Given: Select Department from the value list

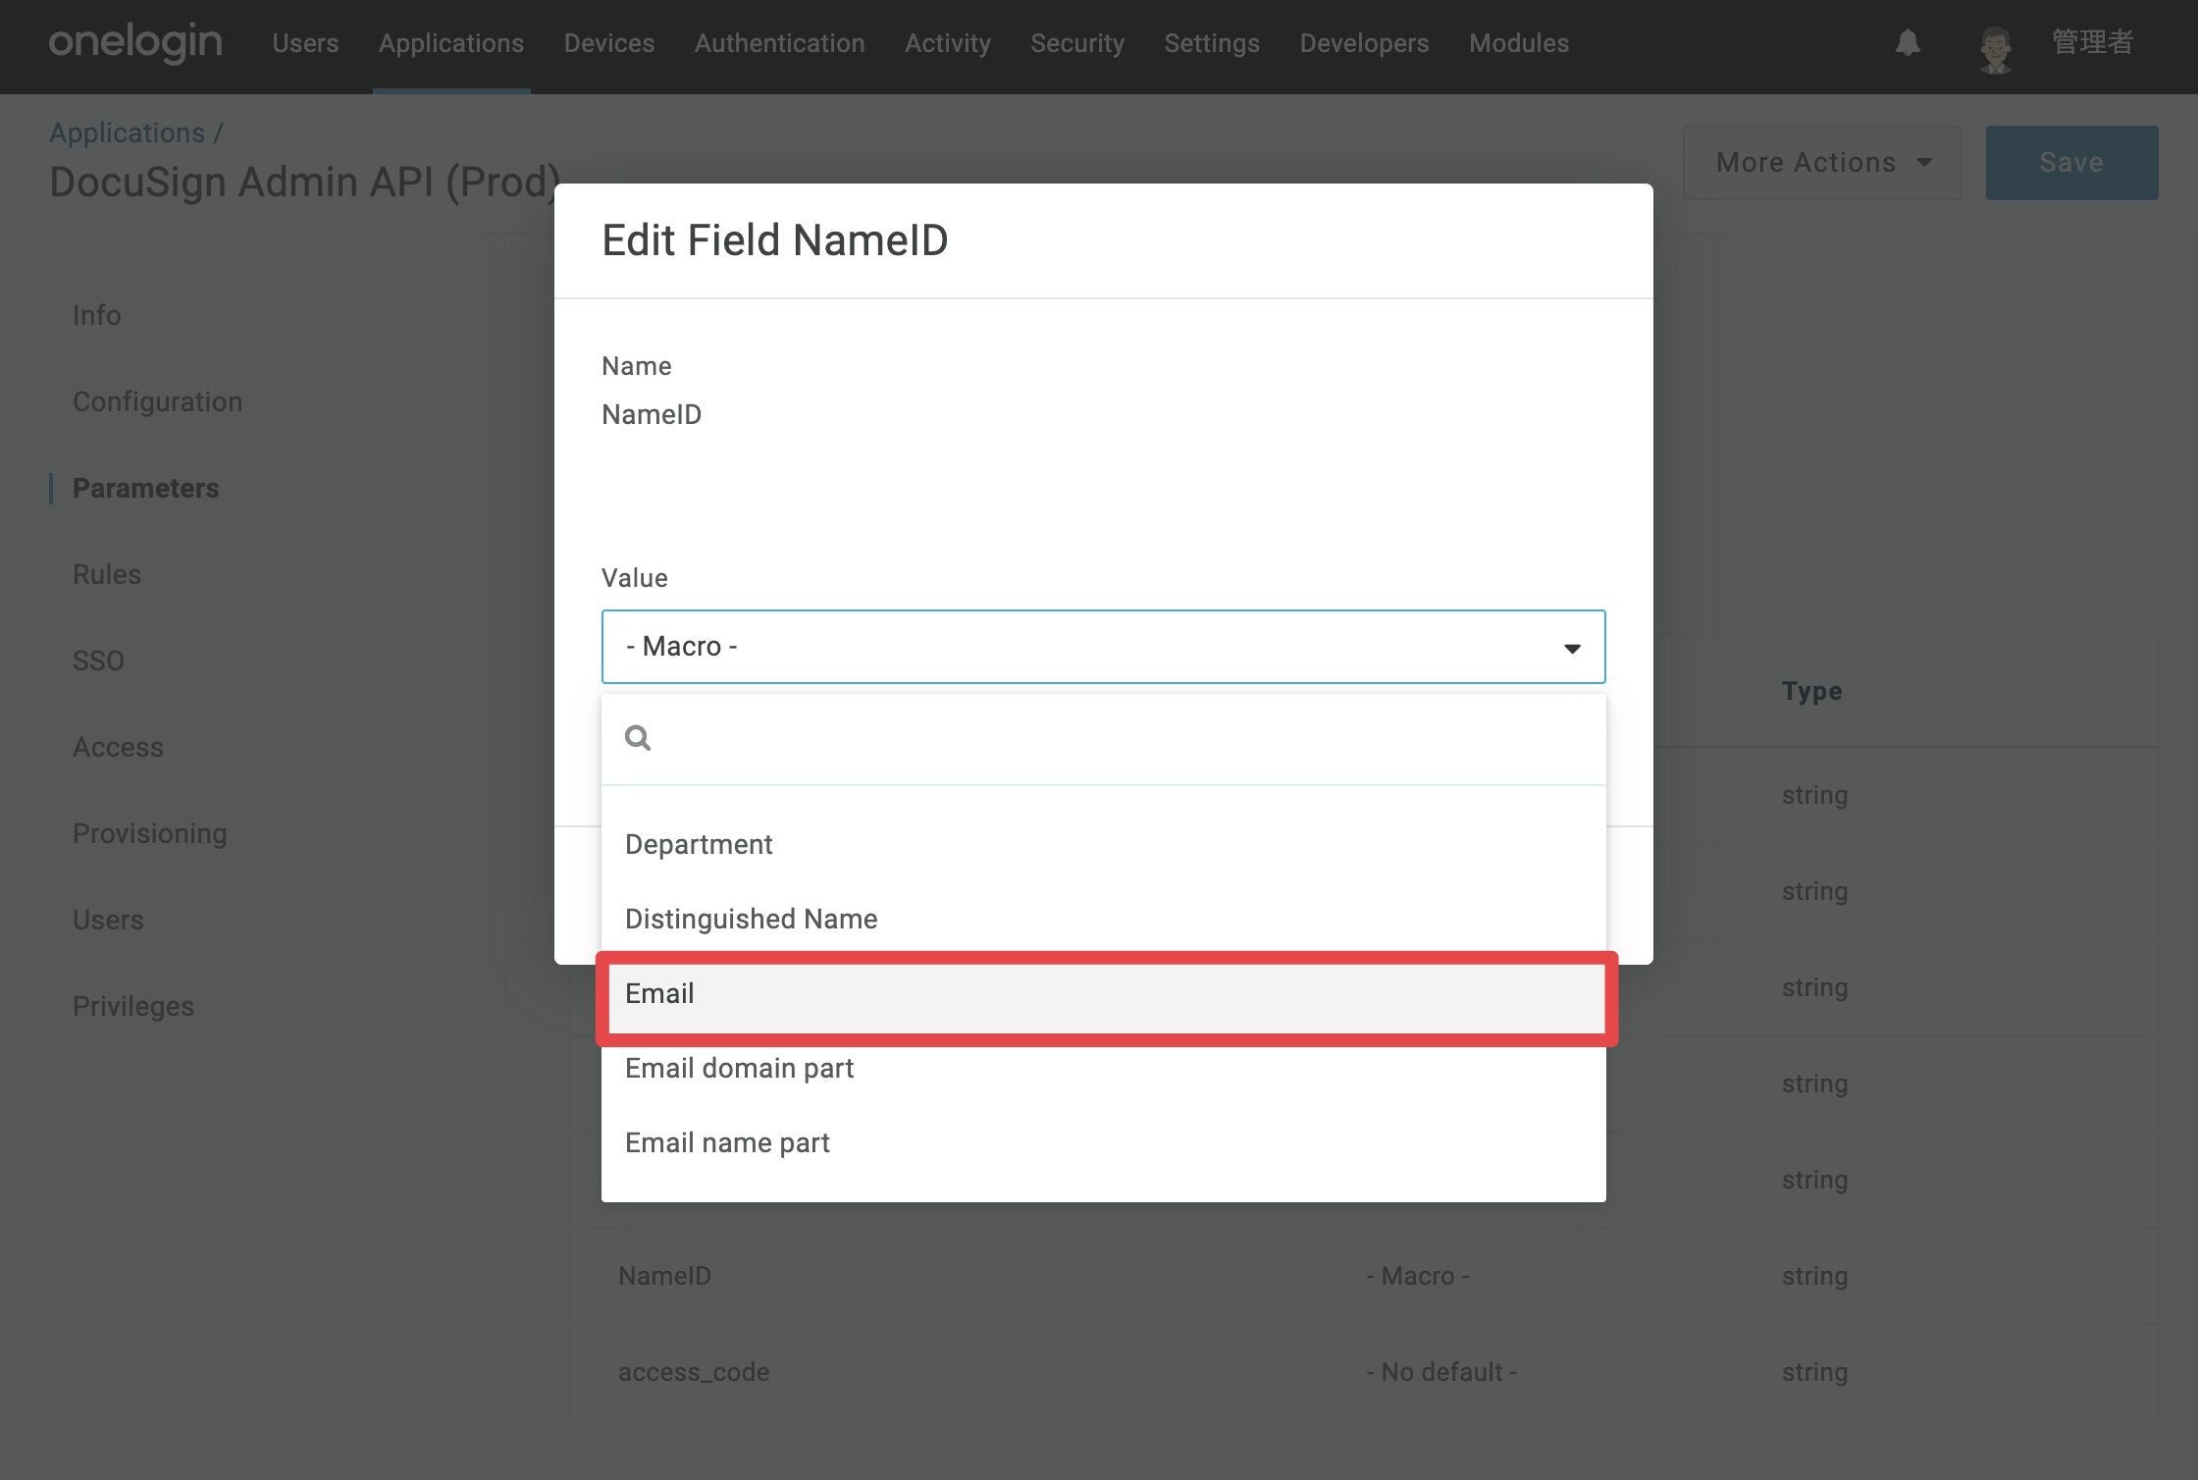Looking at the screenshot, I should pos(1104,844).
